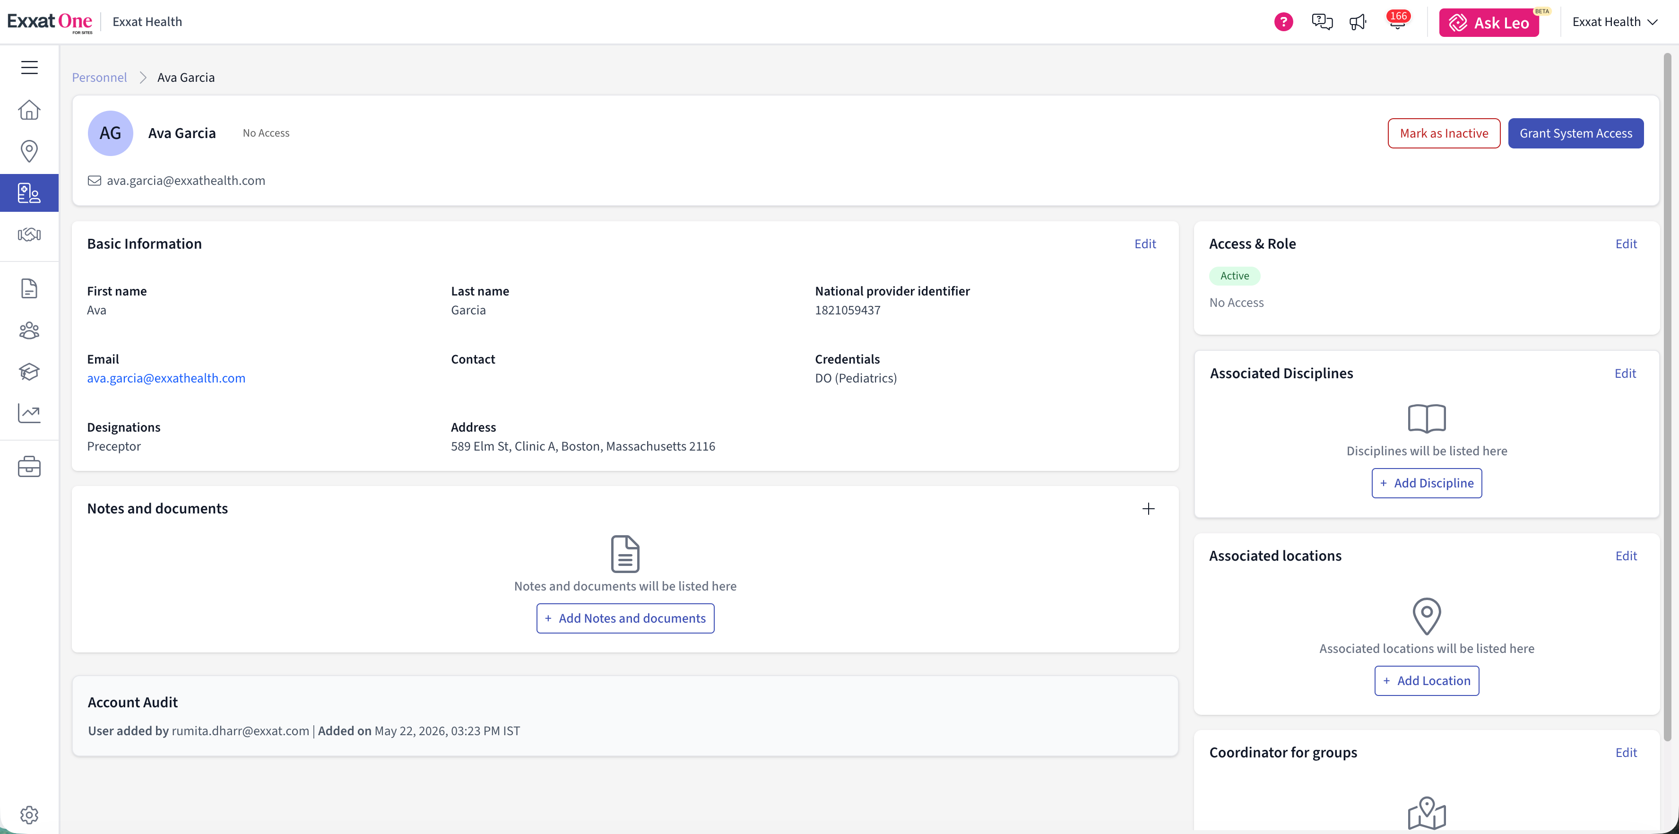The height and width of the screenshot is (834, 1679).
Task: Click Grant System Access button
Action: pos(1575,133)
